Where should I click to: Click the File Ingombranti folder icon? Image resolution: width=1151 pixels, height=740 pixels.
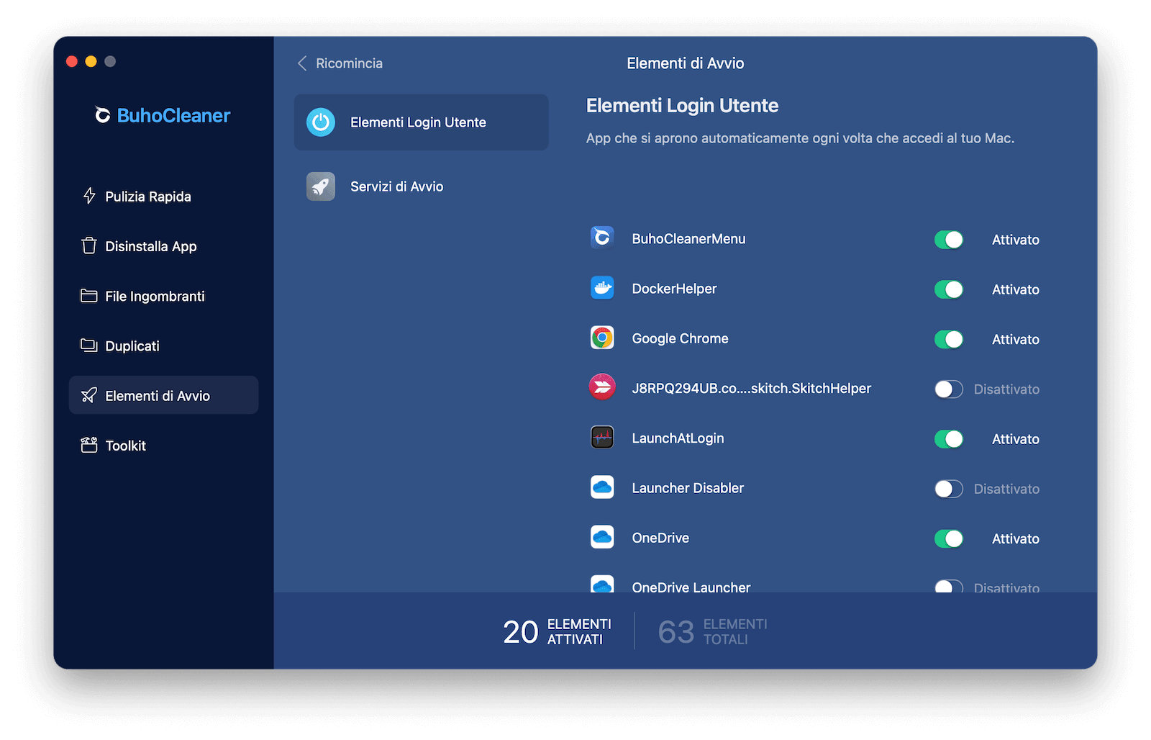[89, 296]
